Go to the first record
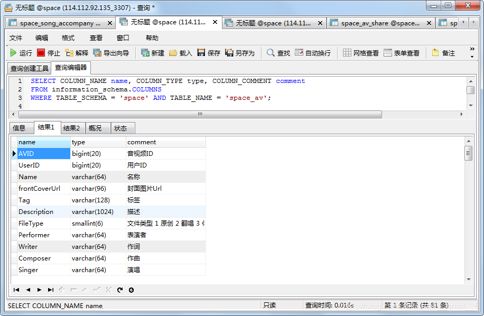 pyautogui.click(x=16, y=290)
